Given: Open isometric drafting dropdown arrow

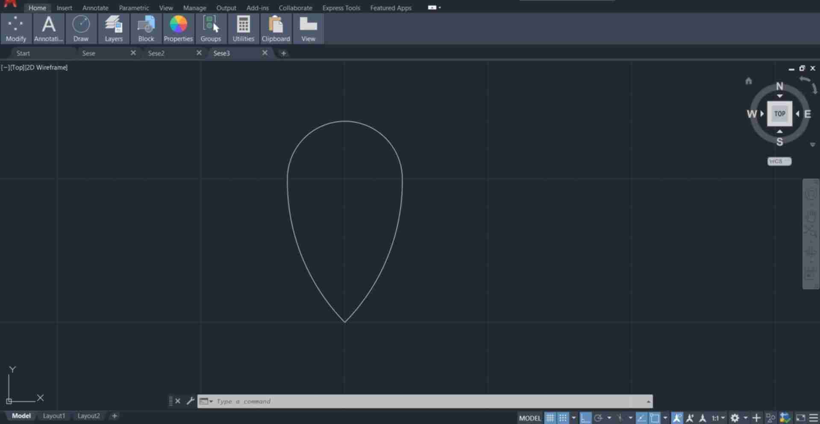Looking at the screenshot, I should coord(631,418).
